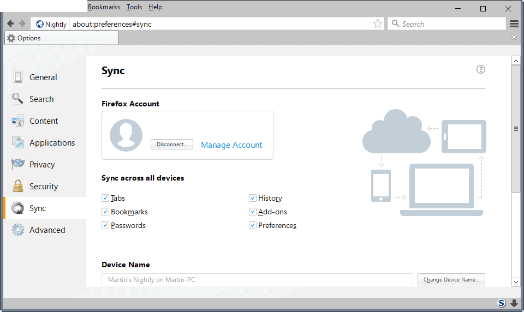Uncheck the Passwords sync checkbox
Image resolution: width=524 pixels, height=312 pixels.
[x=105, y=225]
